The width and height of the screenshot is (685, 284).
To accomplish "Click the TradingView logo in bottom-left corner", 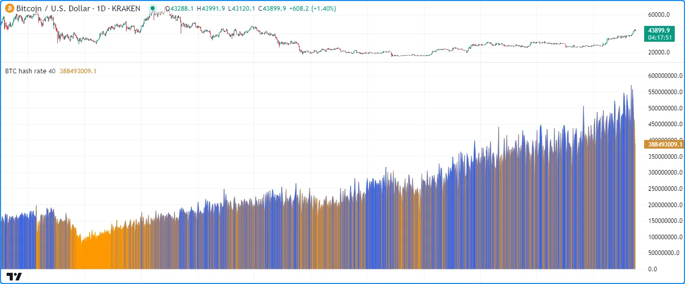I will [15, 276].
